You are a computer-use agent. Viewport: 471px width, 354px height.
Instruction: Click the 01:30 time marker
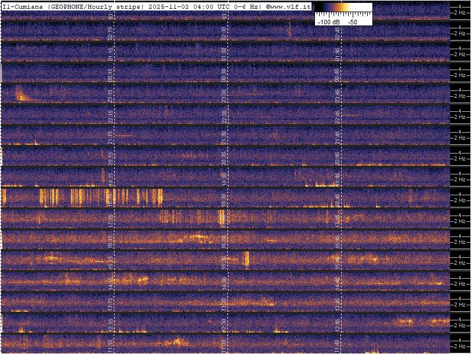[224, 54]
